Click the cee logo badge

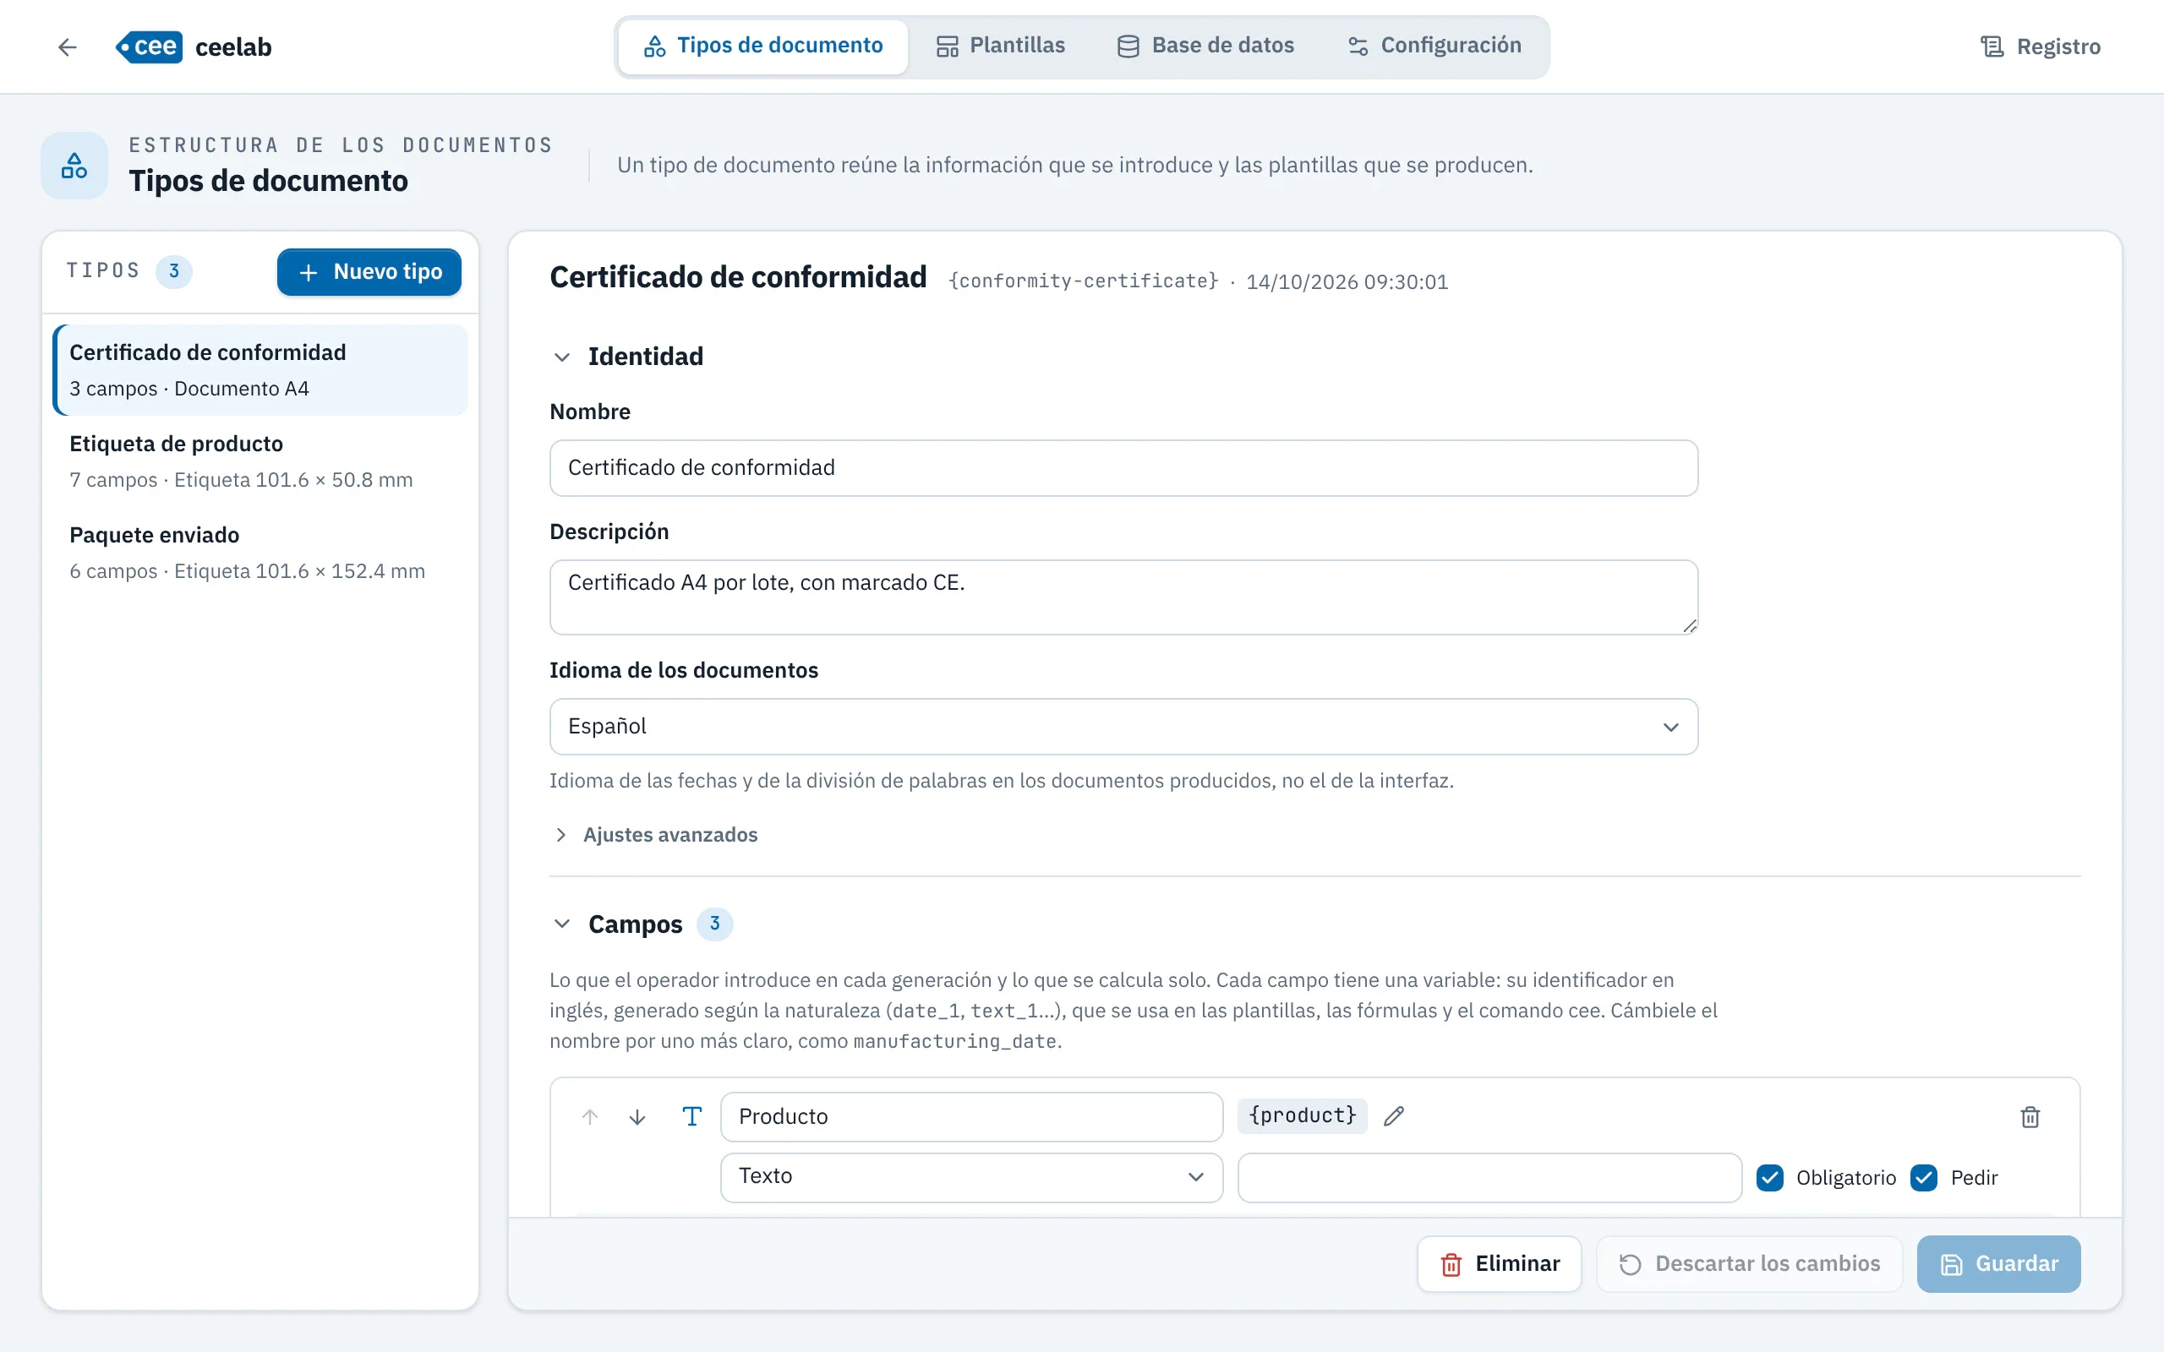point(150,46)
